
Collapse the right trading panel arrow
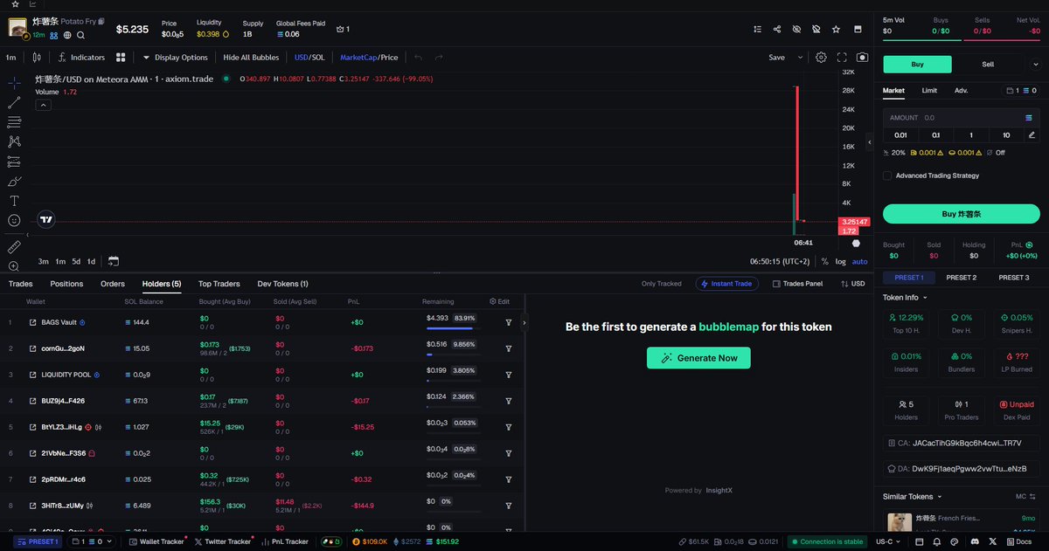pyautogui.click(x=869, y=142)
